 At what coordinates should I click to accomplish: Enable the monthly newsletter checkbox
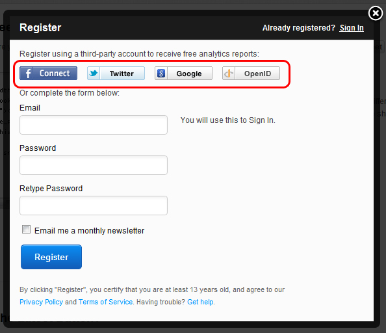click(26, 230)
